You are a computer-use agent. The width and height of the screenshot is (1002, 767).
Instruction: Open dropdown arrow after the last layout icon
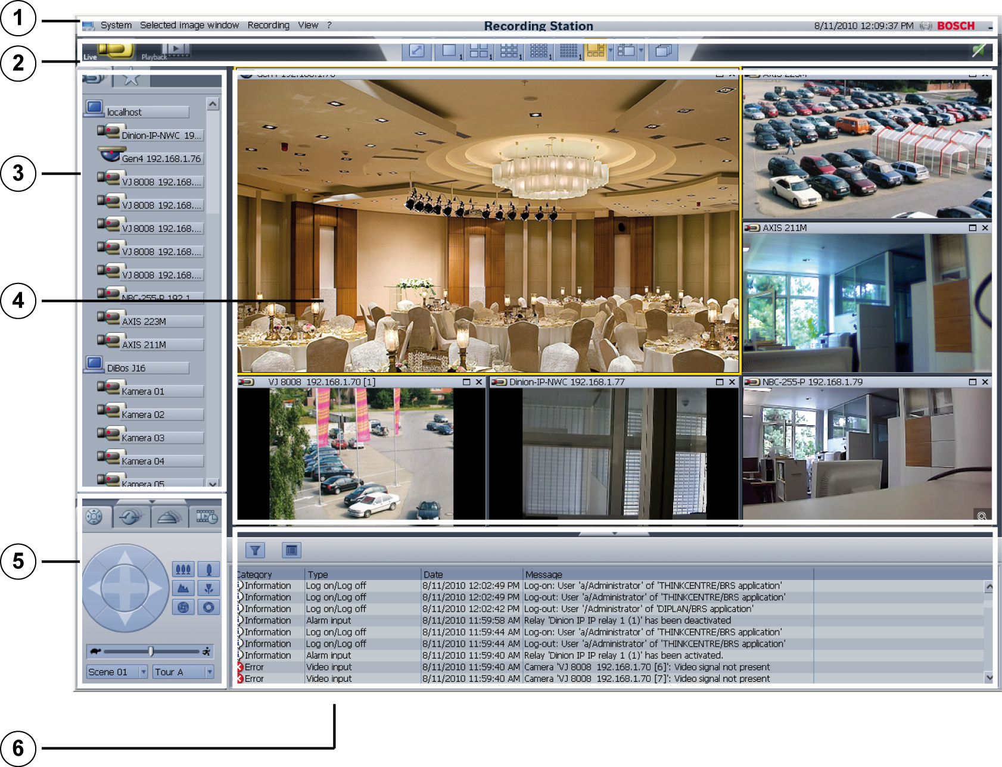(x=641, y=51)
